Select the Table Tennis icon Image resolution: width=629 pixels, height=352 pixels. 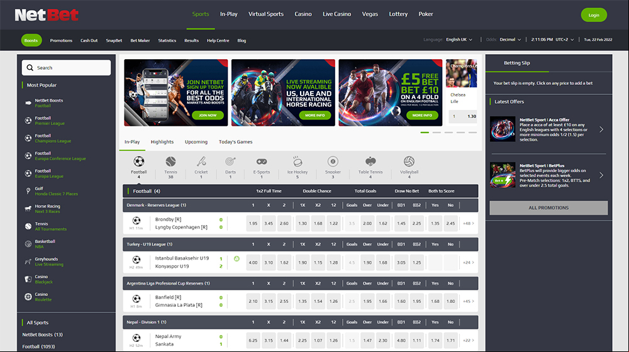pyautogui.click(x=370, y=162)
